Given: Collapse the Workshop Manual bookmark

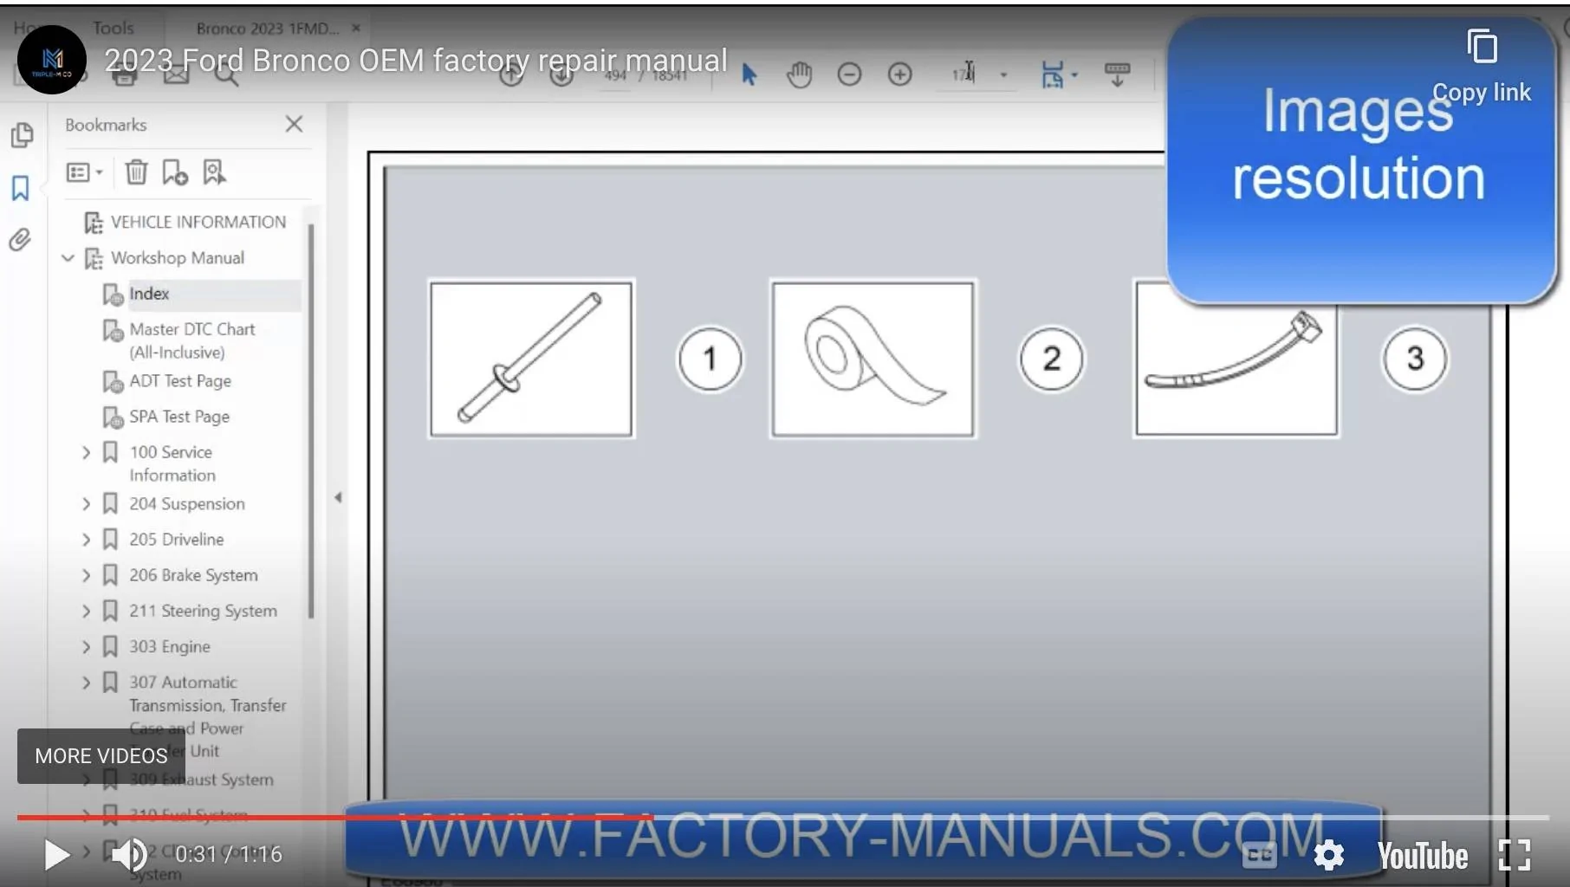Looking at the screenshot, I should coord(68,258).
